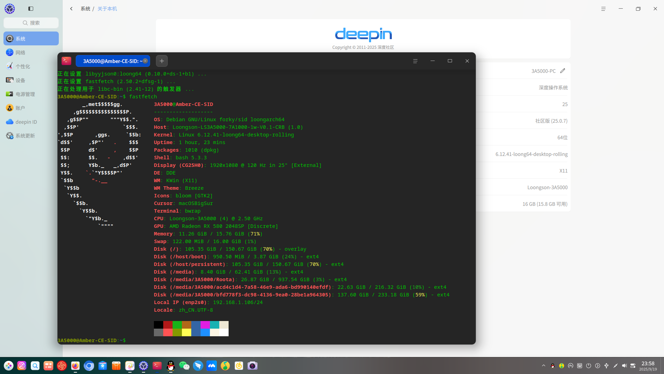This screenshot has height=374, width=664.
Task: Launch Firefox from the dock
Action: (x=75, y=366)
